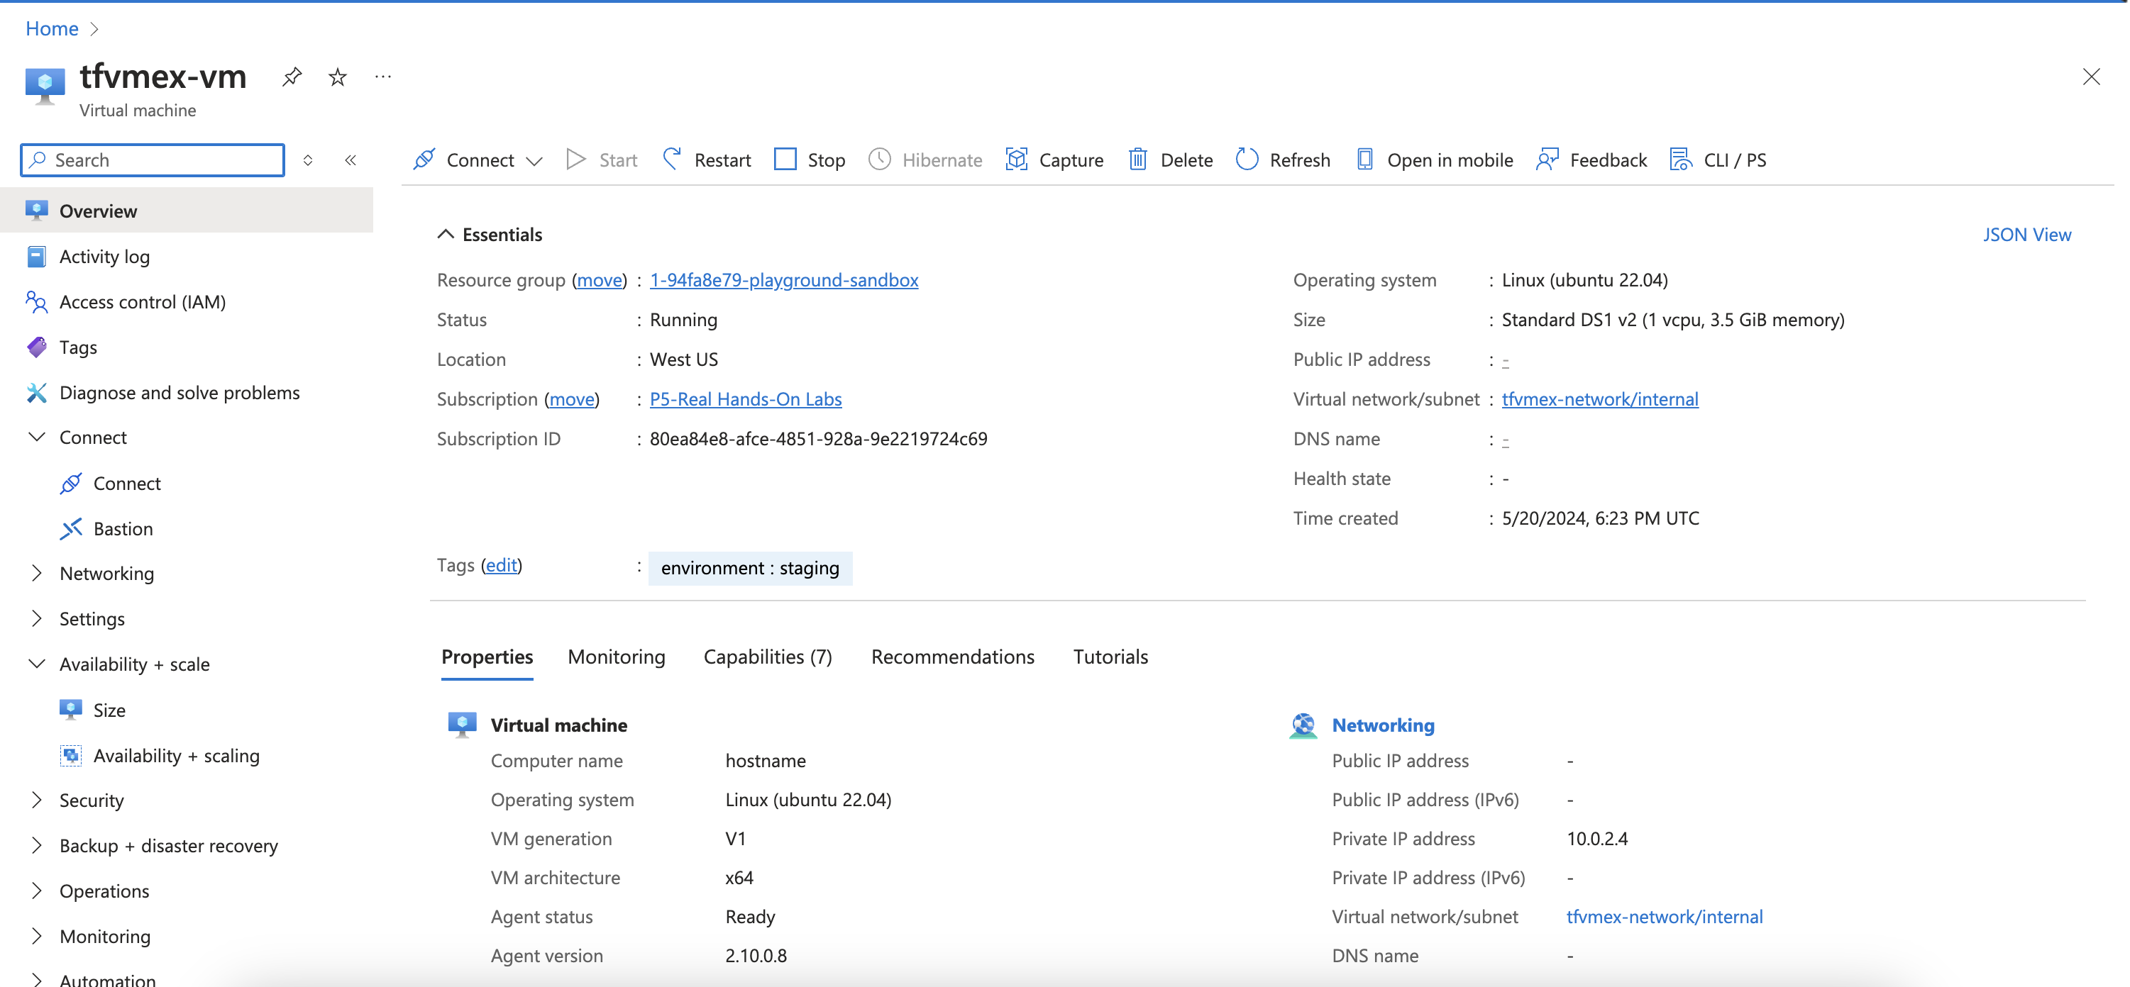
Task: Open Bastion from the sidebar
Action: point(122,528)
